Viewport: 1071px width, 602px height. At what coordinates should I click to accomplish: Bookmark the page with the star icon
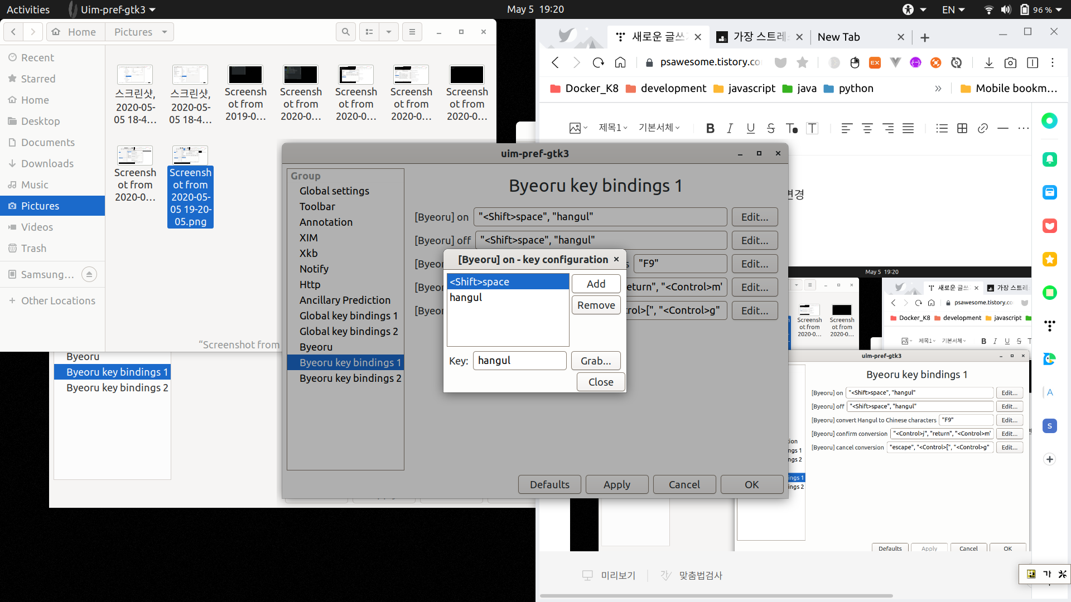[802, 62]
